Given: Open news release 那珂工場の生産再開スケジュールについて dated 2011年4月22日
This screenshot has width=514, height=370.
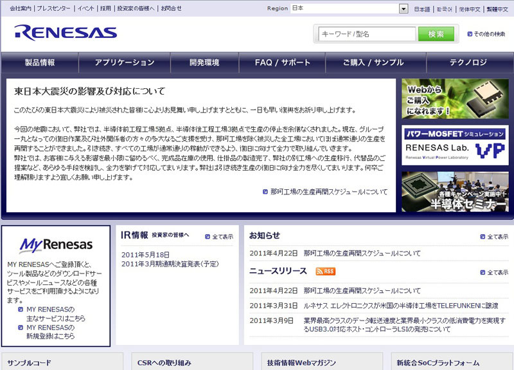Looking at the screenshot, I should tap(362, 291).
